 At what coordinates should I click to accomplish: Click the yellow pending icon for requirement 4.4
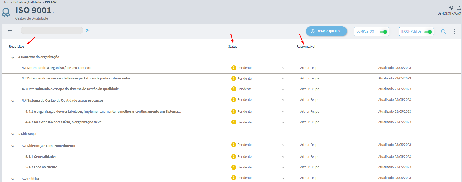click(x=234, y=99)
